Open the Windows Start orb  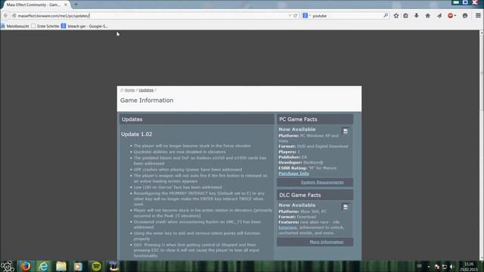coord(8,266)
